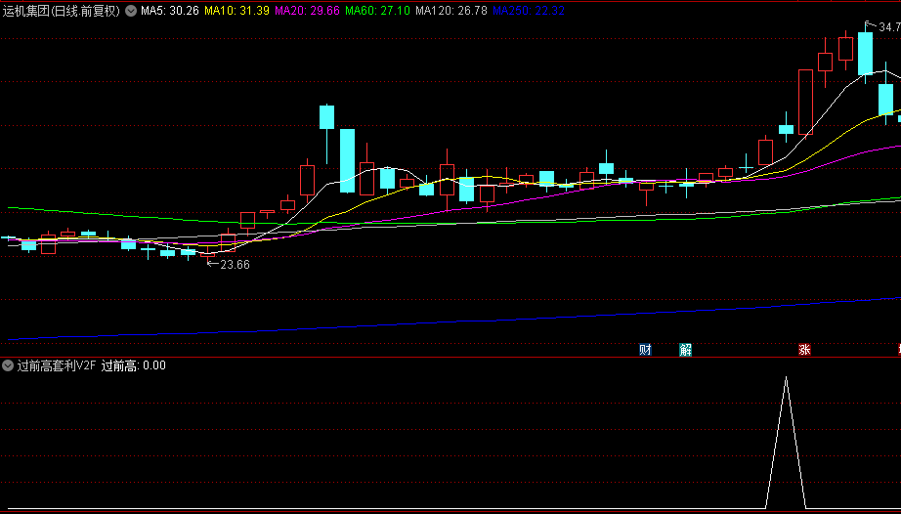Click the indicator name 过前高套利V2F
Image resolution: width=901 pixels, height=514 pixels.
pos(57,365)
